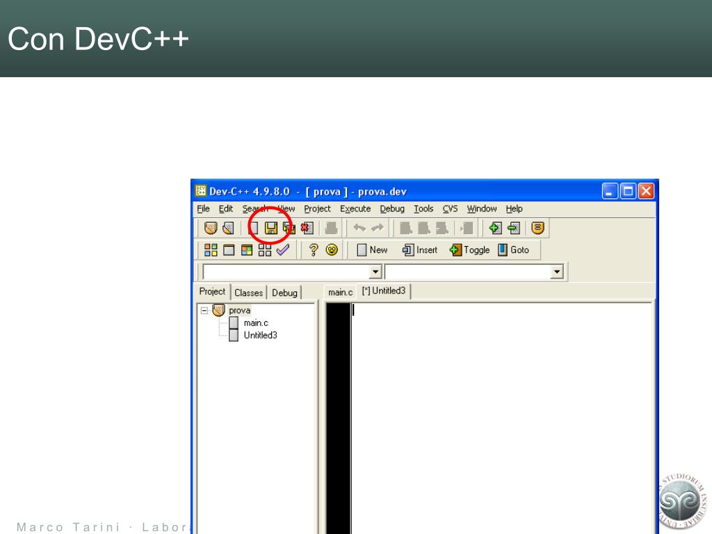Image resolution: width=712 pixels, height=534 pixels.
Task: Maximize the Dev-C++ window
Action: click(x=628, y=191)
